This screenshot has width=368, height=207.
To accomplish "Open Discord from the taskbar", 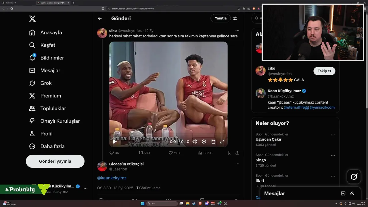I will tap(206, 204).
